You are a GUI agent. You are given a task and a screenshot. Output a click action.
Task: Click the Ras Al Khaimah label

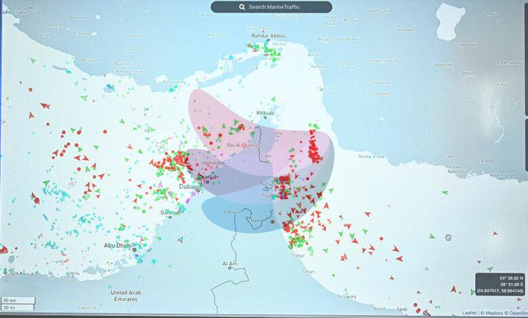(245, 145)
